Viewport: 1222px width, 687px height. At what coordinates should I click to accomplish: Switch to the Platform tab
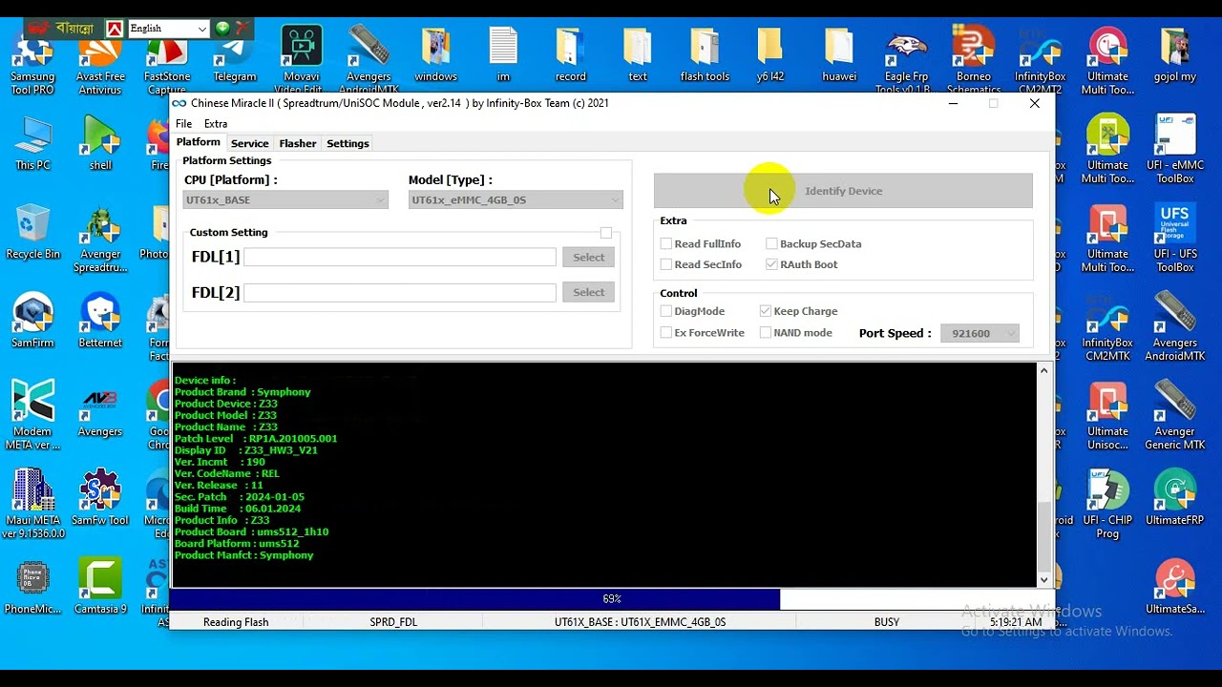[198, 142]
